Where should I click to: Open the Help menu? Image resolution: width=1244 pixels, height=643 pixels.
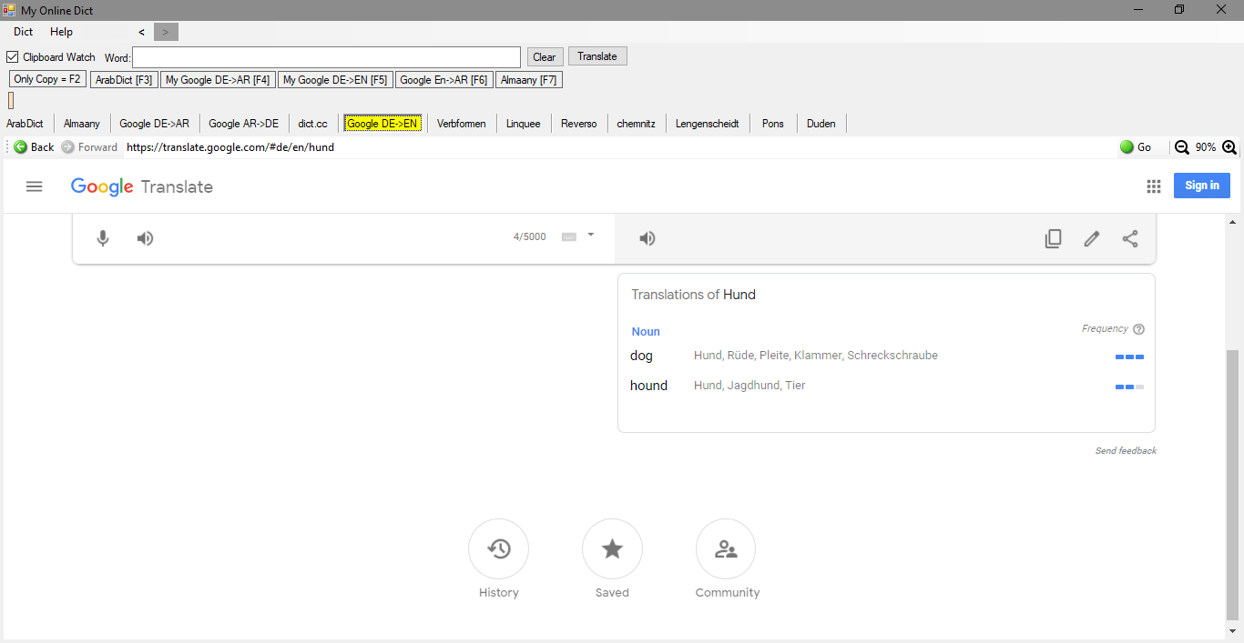pos(61,32)
